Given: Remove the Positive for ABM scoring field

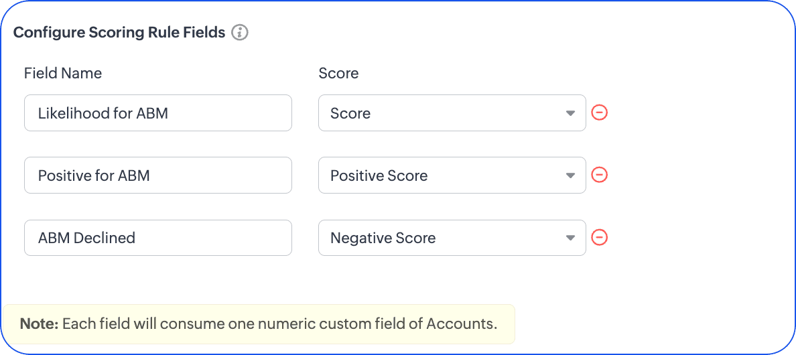Looking at the screenshot, I should [600, 175].
